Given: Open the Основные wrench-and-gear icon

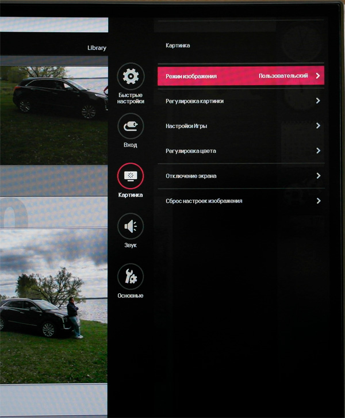Looking at the screenshot, I should 131,276.
